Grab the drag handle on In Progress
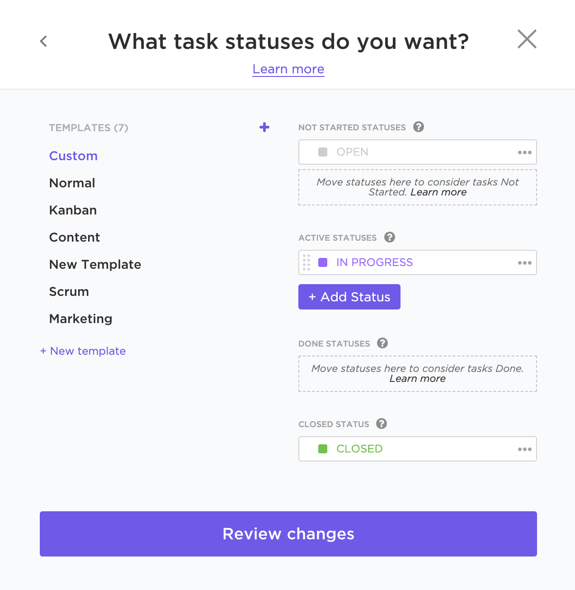575x590 pixels. tap(306, 262)
